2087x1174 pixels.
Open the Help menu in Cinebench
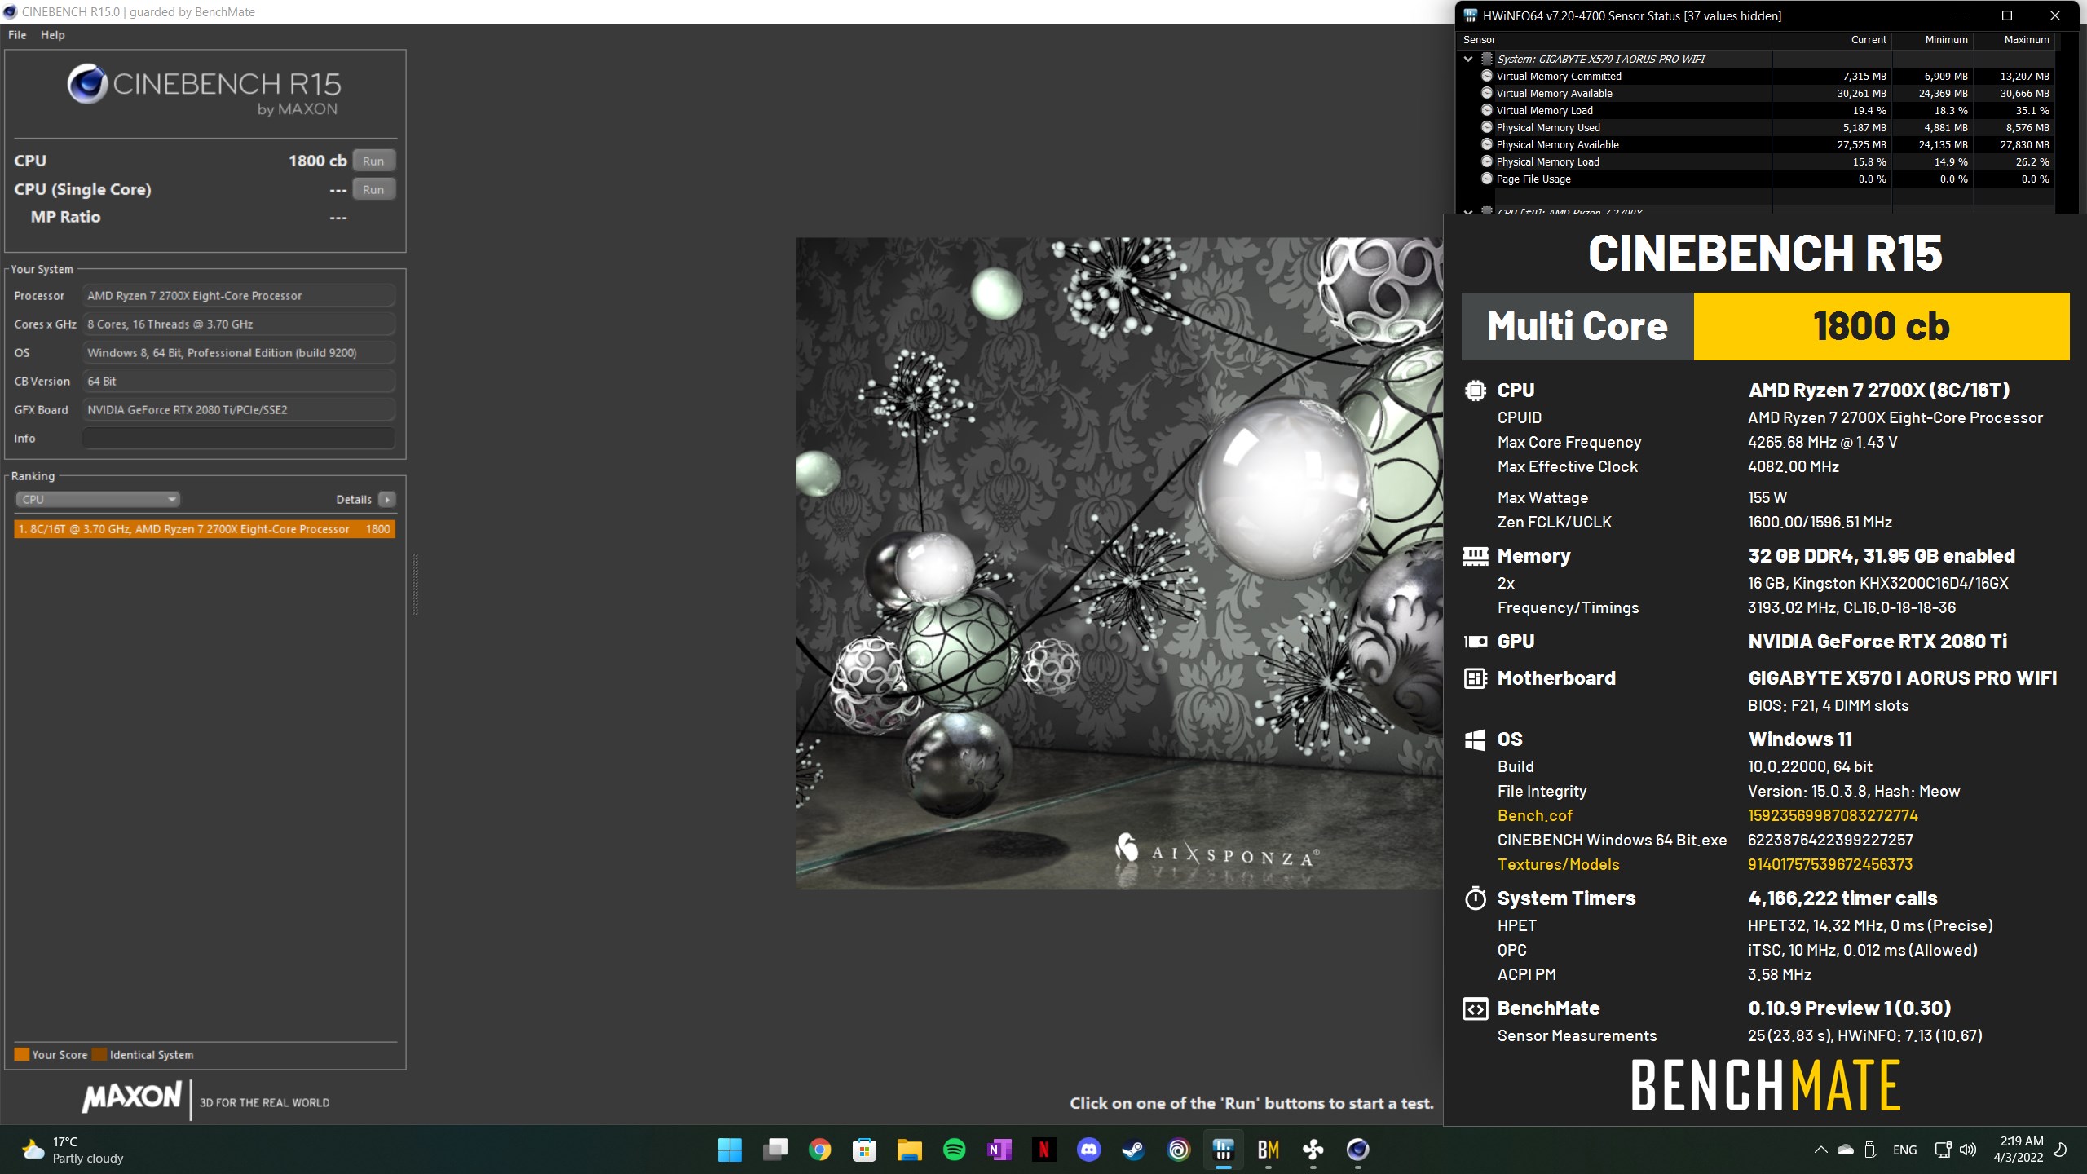tap(52, 35)
